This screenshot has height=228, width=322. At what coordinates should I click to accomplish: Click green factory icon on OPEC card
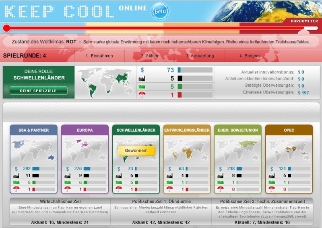click(x=272, y=182)
